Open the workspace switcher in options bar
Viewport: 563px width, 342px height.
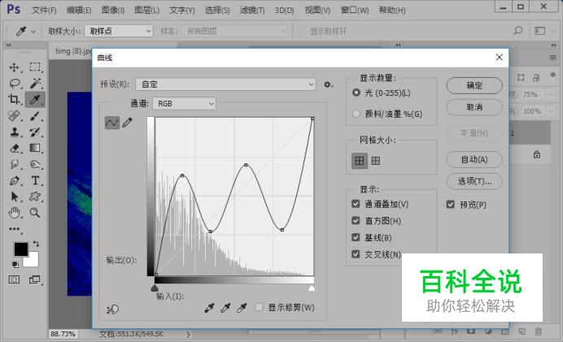point(539,31)
